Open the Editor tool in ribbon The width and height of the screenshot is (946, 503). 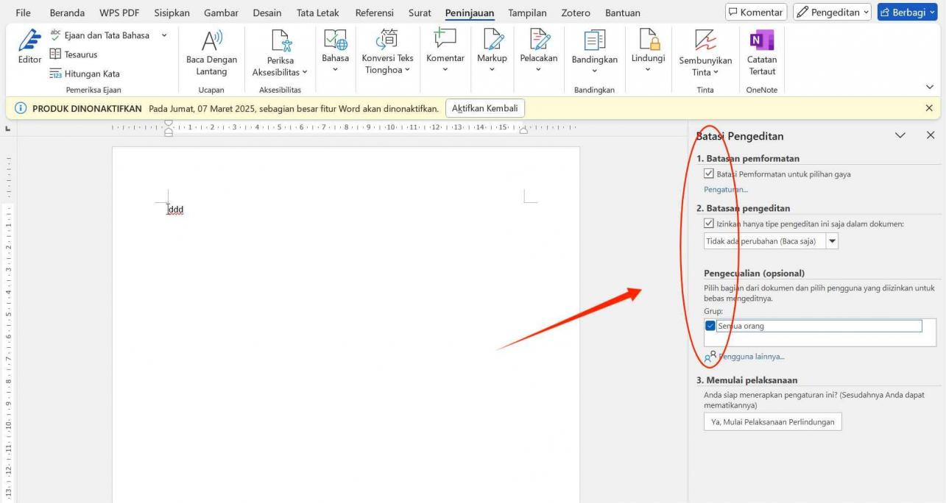click(x=29, y=47)
